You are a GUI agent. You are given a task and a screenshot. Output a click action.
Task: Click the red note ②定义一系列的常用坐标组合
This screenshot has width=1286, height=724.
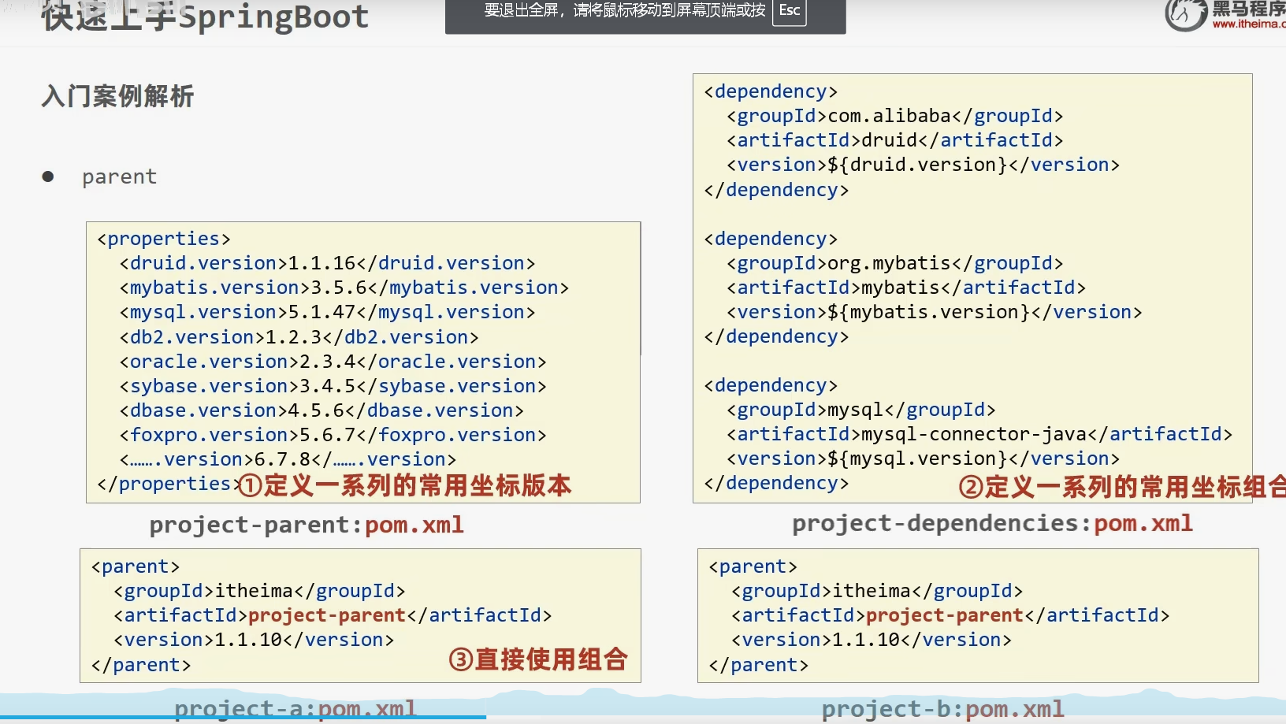tap(1122, 487)
